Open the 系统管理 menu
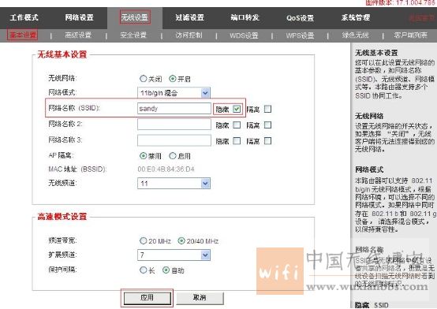Image resolution: width=437 pixels, height=309 pixels. (356, 17)
